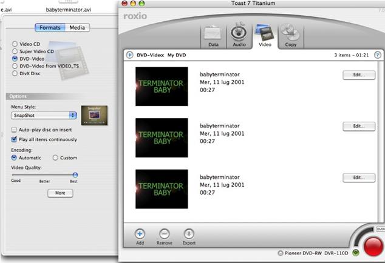385x263 pixels.
Task: Choose Custom encoding
Action: click(x=55, y=158)
